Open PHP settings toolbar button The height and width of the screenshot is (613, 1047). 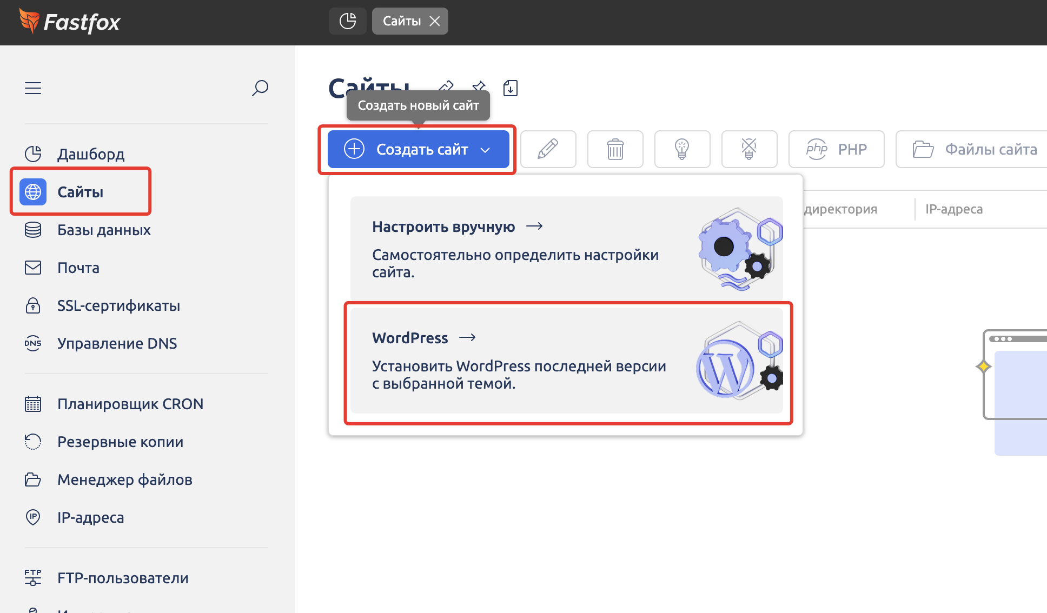click(836, 149)
